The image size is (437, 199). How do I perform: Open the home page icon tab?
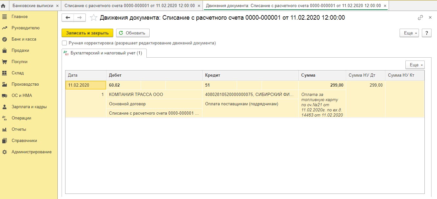tap(4, 6)
